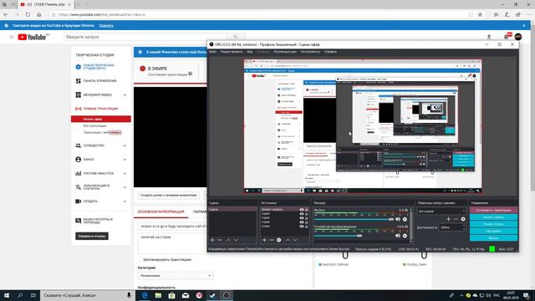Image resolution: width=535 pixels, height=301 pixels.
Task: Expand Localization and subtitles section
Action: [125, 187]
